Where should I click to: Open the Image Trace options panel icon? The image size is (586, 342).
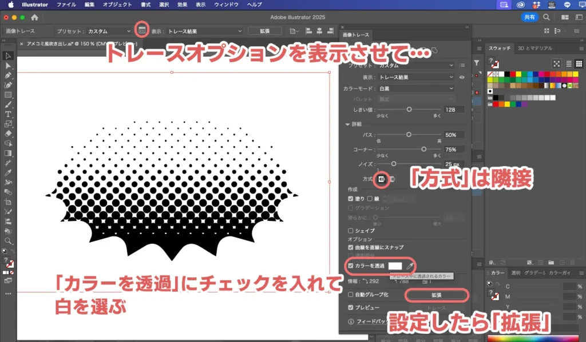pyautogui.click(x=142, y=31)
